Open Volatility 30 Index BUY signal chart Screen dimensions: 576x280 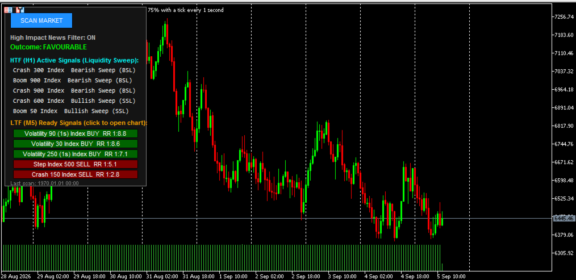pyautogui.click(x=76, y=144)
